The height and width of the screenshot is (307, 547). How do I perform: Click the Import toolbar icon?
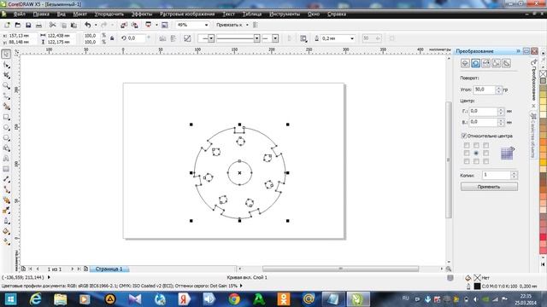click(x=124, y=25)
